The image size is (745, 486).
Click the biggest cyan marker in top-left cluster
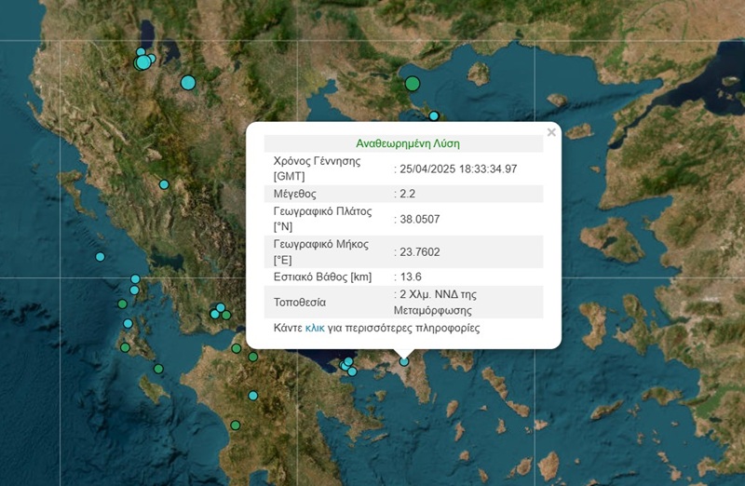[x=142, y=62]
